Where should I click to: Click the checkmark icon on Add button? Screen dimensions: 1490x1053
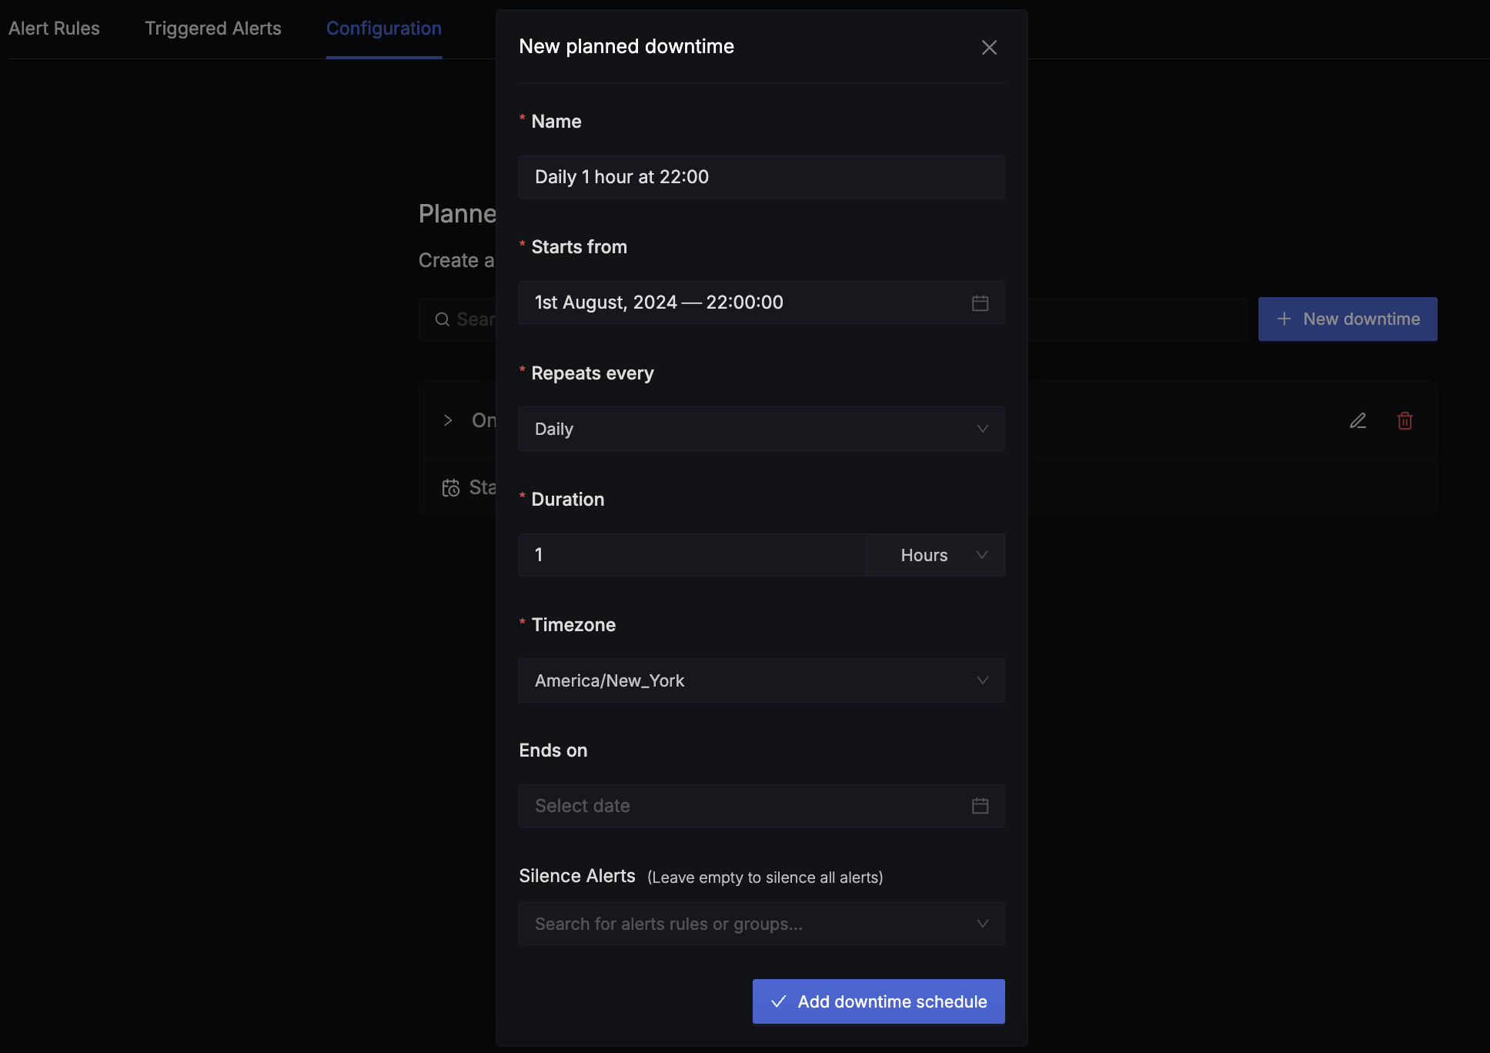tap(779, 1001)
